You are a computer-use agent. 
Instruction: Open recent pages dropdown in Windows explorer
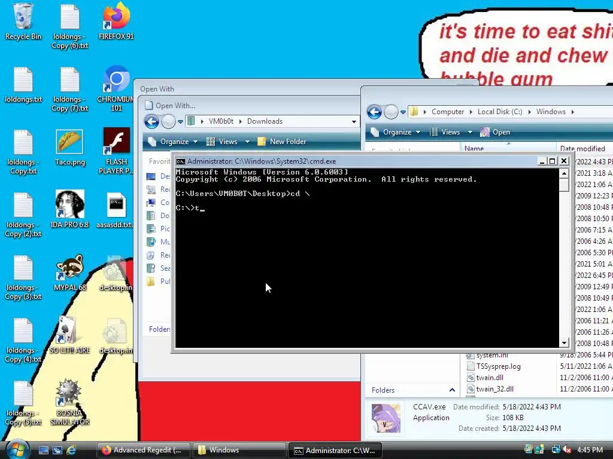[x=403, y=112]
